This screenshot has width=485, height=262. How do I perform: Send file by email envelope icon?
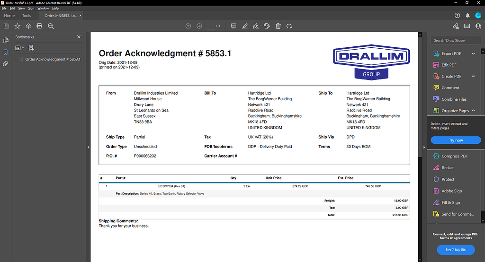tap(467, 26)
